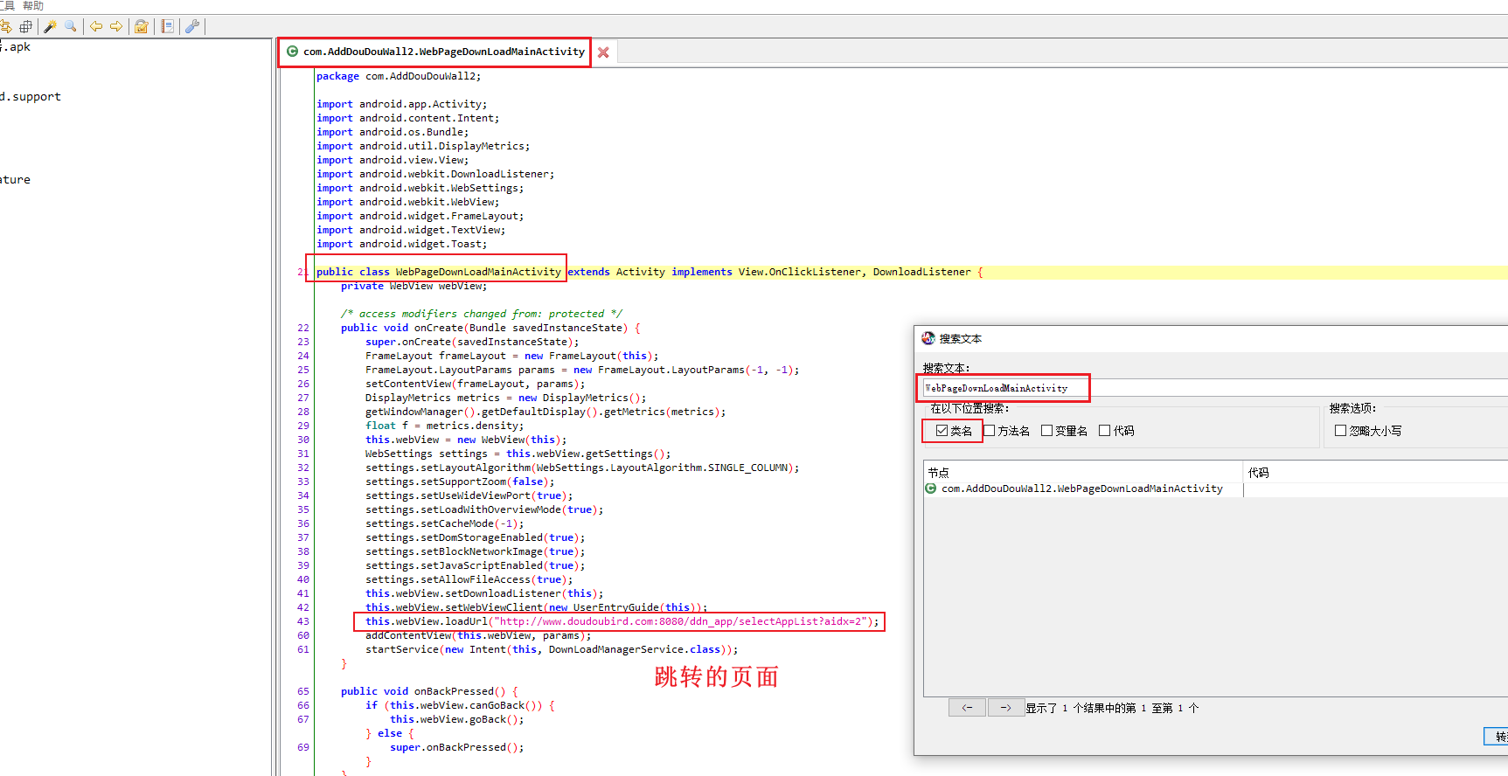Screen dimensions: 1508x776
Task: Navigate forward with the right yellow arrow
Action: 116,26
